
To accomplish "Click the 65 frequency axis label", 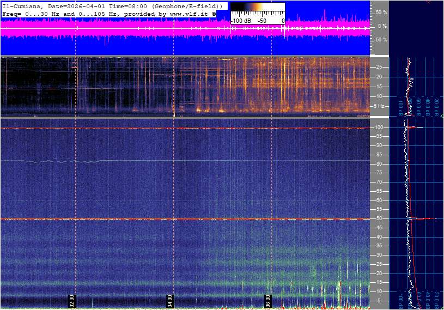I will coord(379,191).
